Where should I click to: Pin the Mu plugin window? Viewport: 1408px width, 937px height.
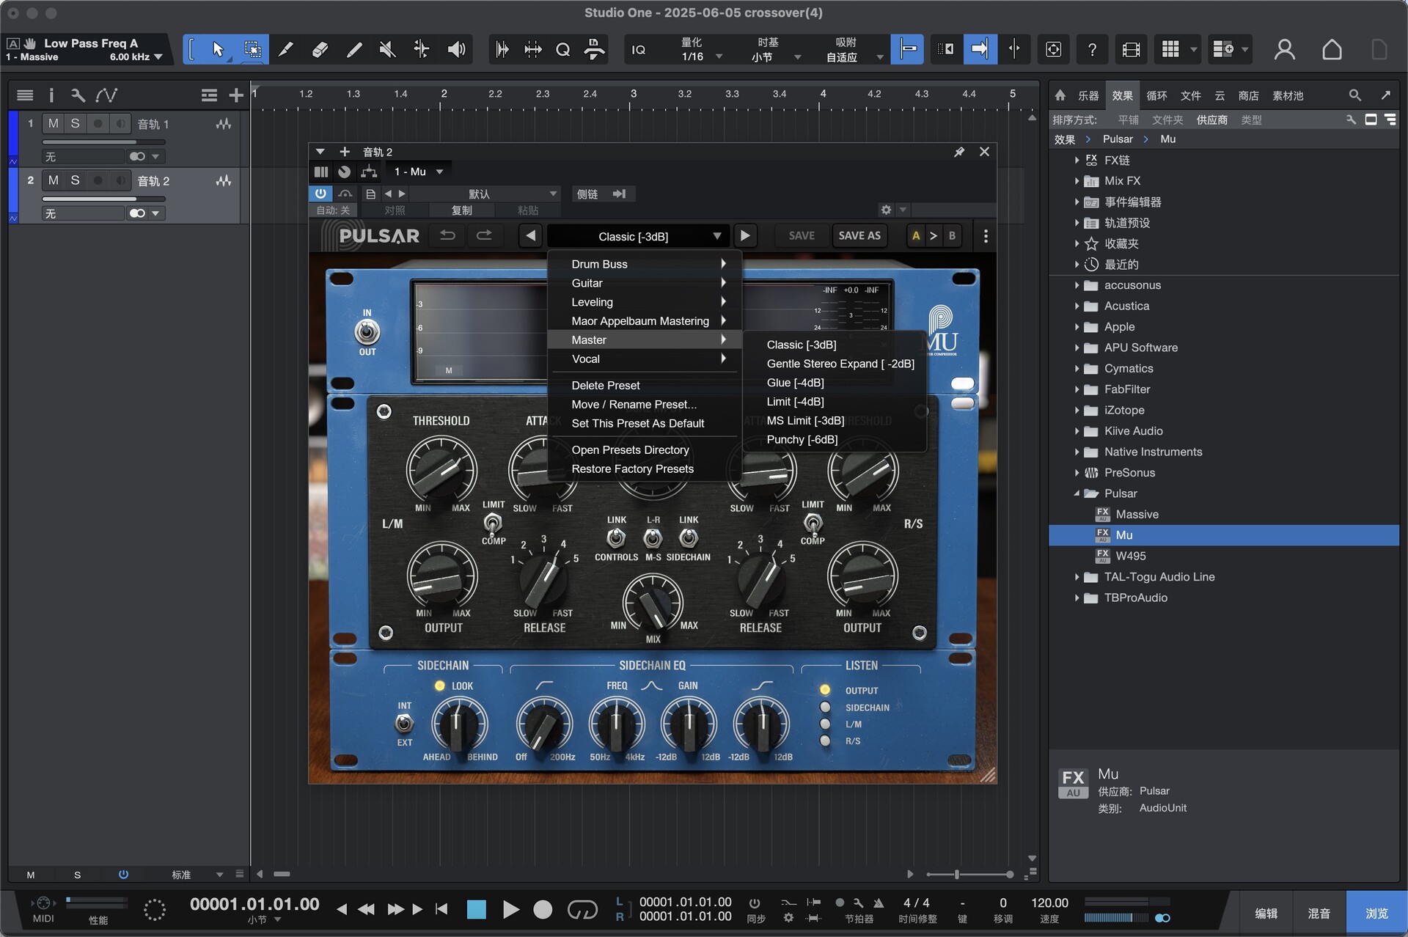959,152
